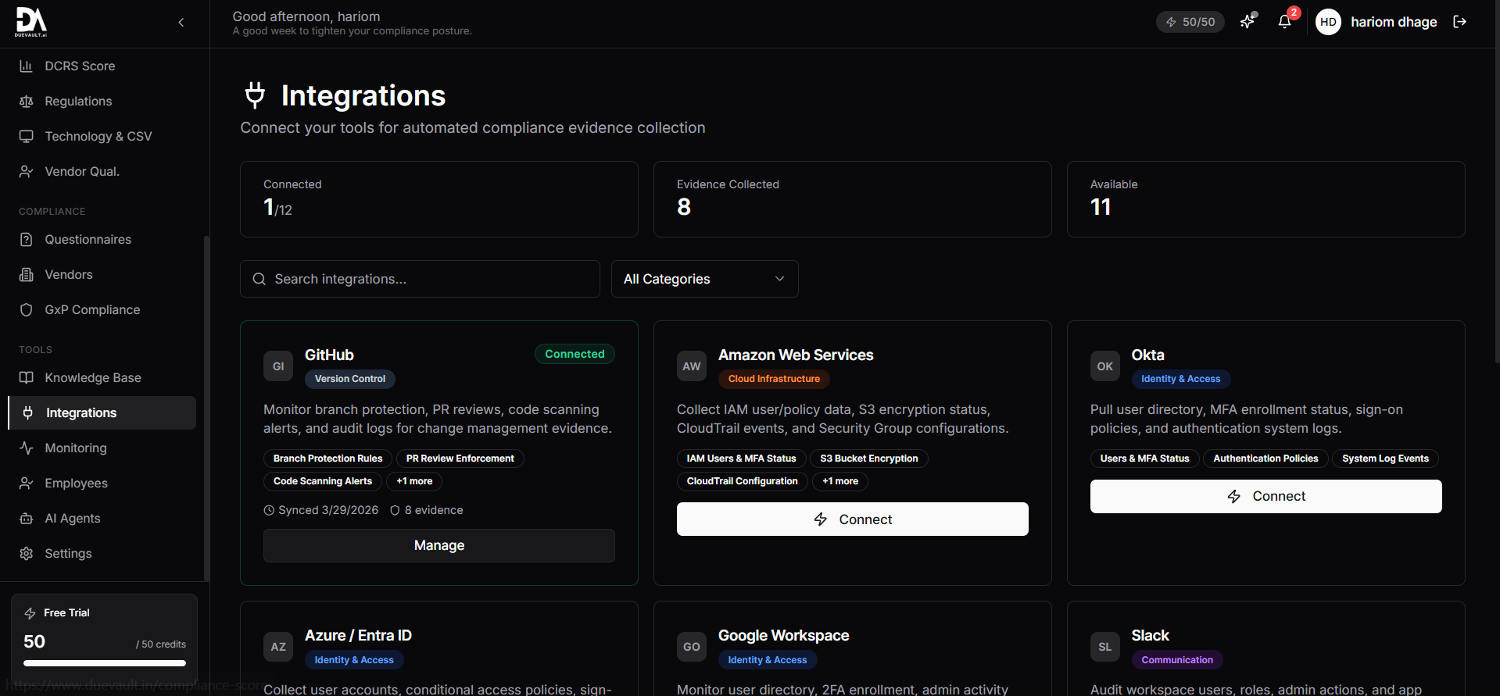
Task: Expand +1 more on GitHub card
Action: click(x=414, y=481)
